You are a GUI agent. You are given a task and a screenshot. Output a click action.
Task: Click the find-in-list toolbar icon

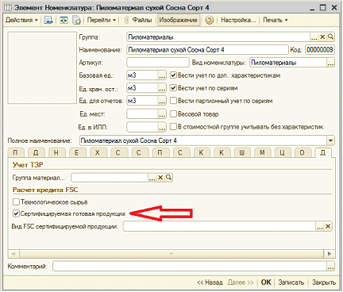[x=48, y=20]
